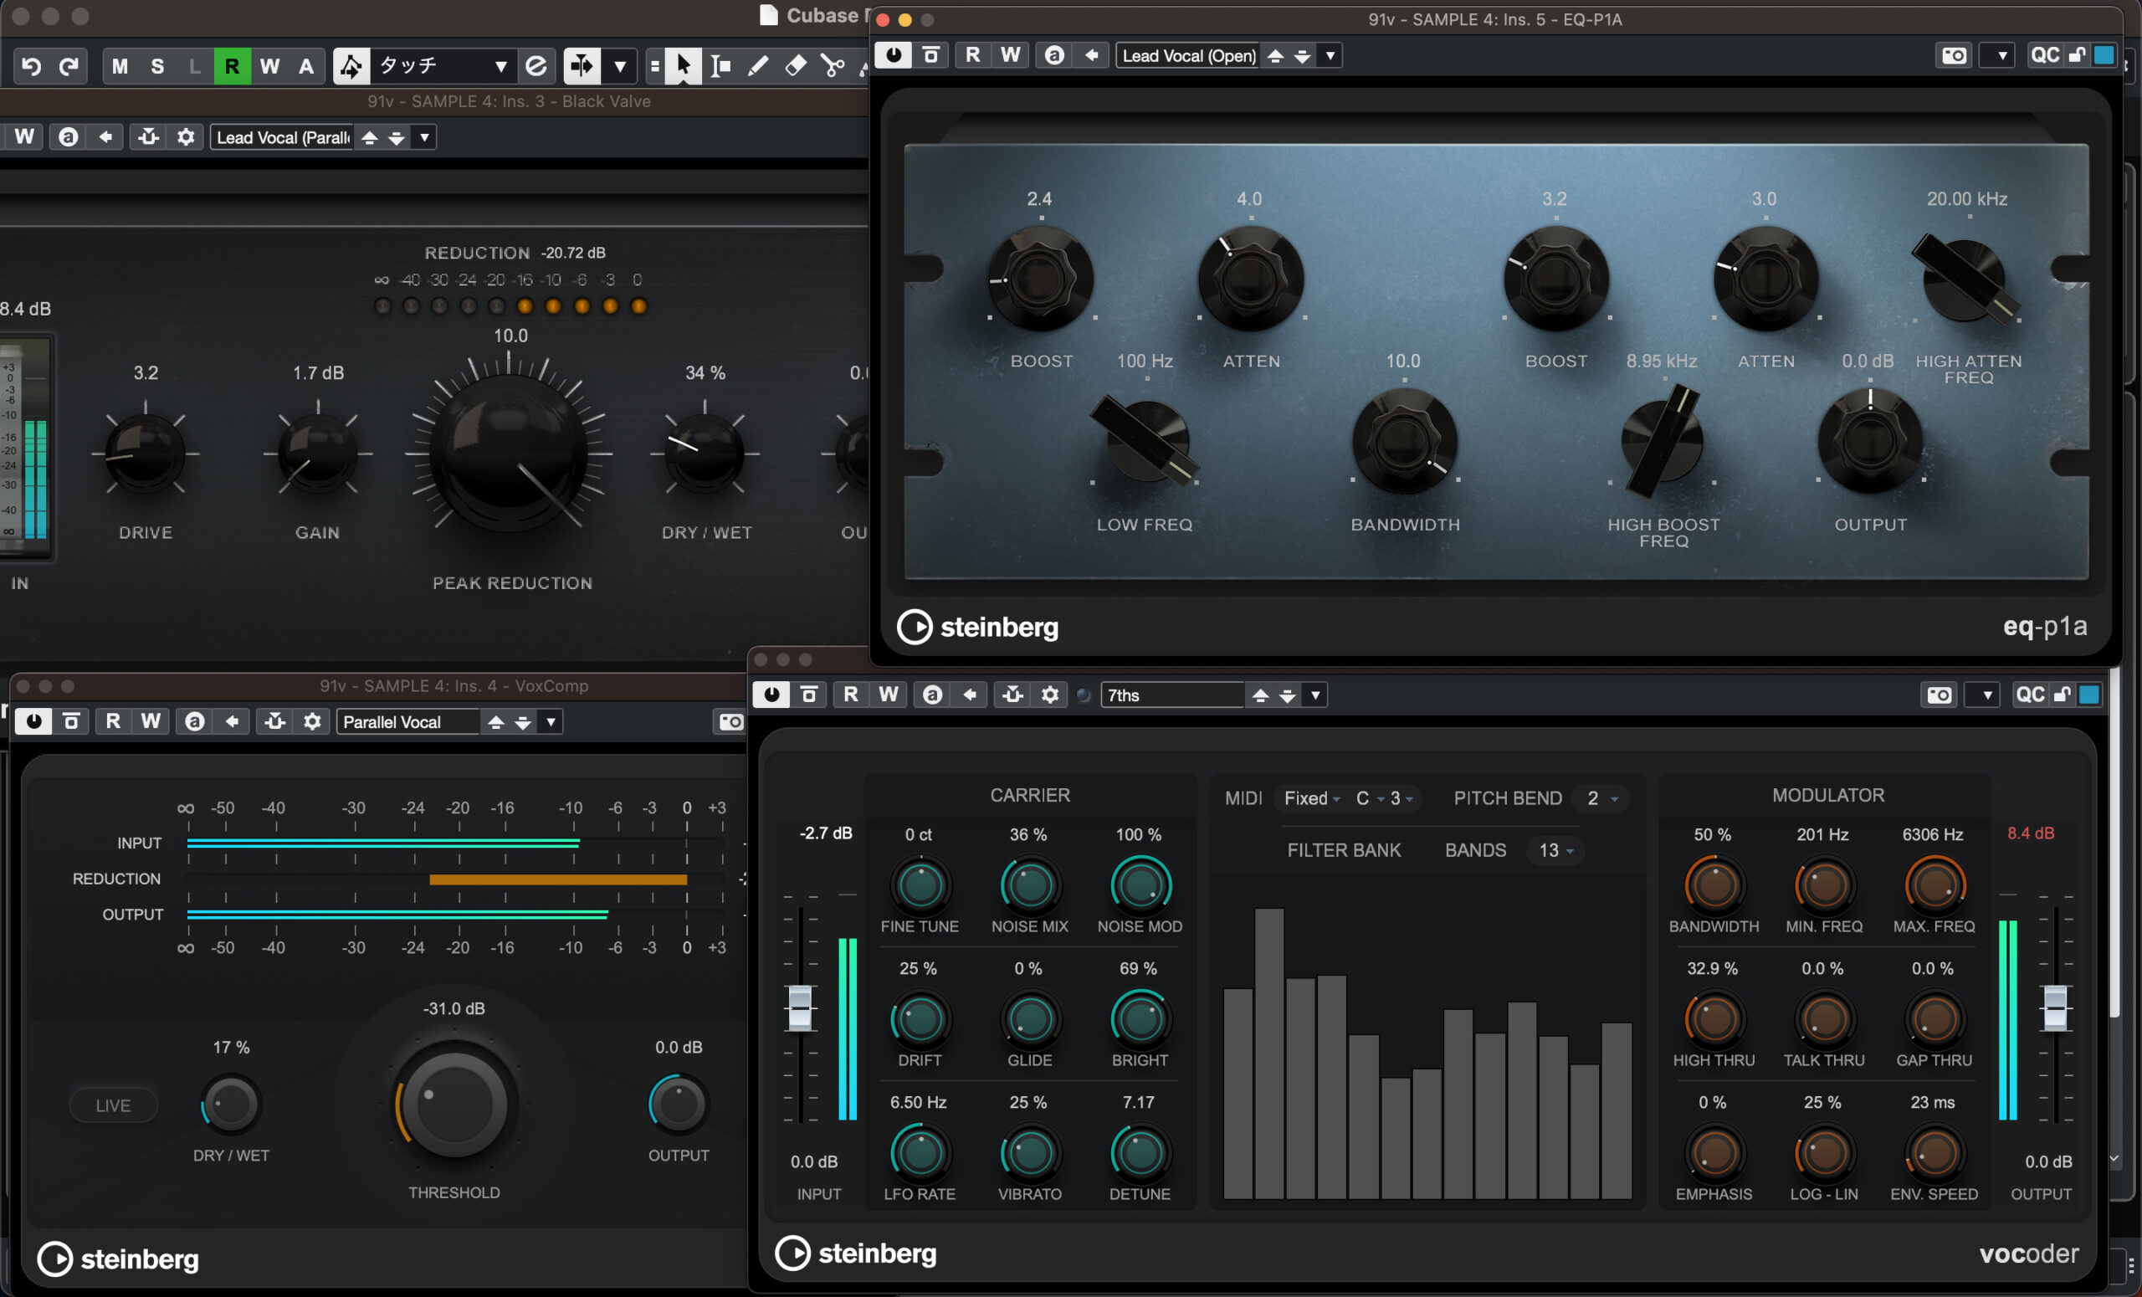Click QC button in Vocoder header

(x=2030, y=695)
